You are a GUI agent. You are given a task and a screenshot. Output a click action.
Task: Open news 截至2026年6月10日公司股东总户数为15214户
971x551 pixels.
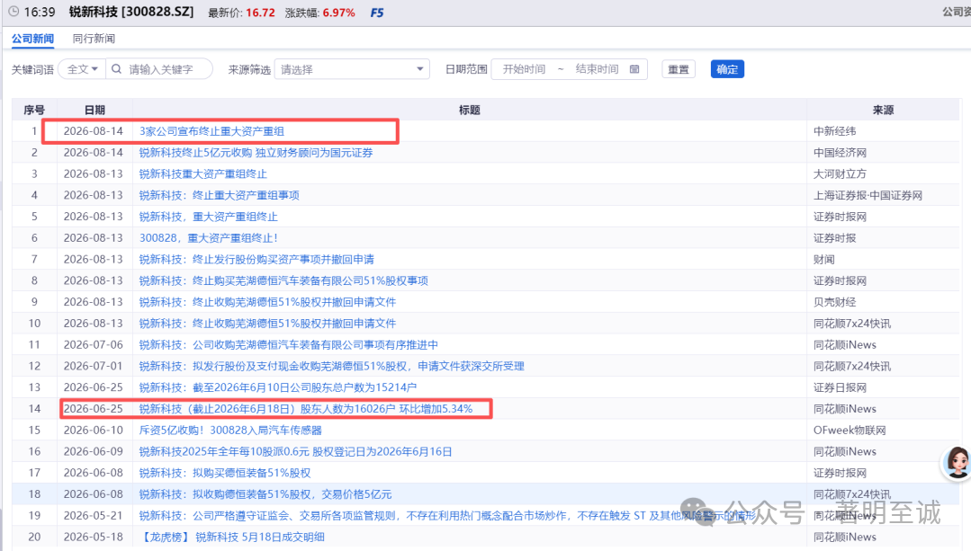pyautogui.click(x=277, y=387)
